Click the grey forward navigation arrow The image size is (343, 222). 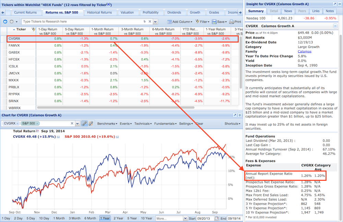(x=11, y=22)
